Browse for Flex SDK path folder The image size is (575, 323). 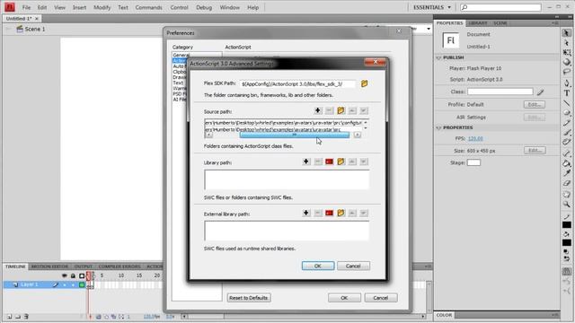[x=364, y=83]
